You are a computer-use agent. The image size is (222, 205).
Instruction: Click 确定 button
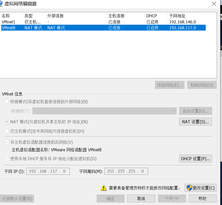(x=111, y=198)
